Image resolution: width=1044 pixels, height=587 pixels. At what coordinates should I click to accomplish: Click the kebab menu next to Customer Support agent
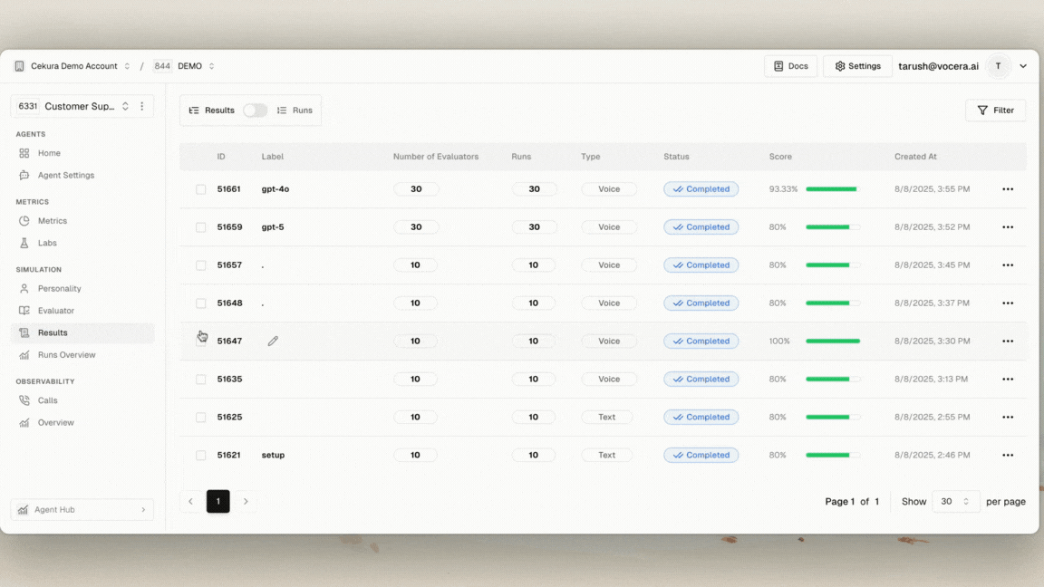142,107
